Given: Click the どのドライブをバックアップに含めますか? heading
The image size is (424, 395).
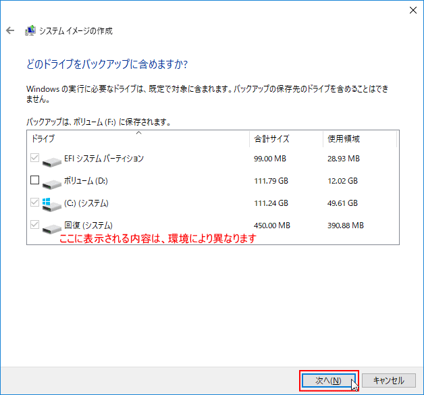Looking at the screenshot, I should click(107, 64).
